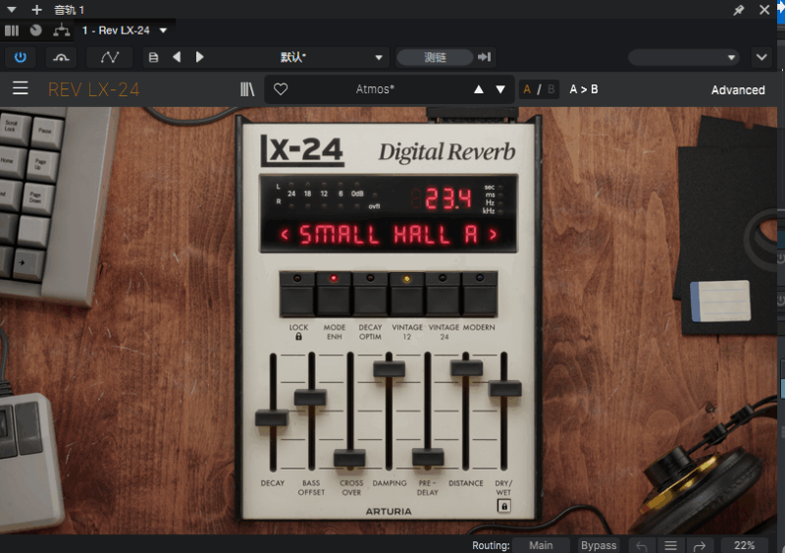Click the 22% CPU meter
The width and height of the screenshot is (785, 553).
click(745, 545)
